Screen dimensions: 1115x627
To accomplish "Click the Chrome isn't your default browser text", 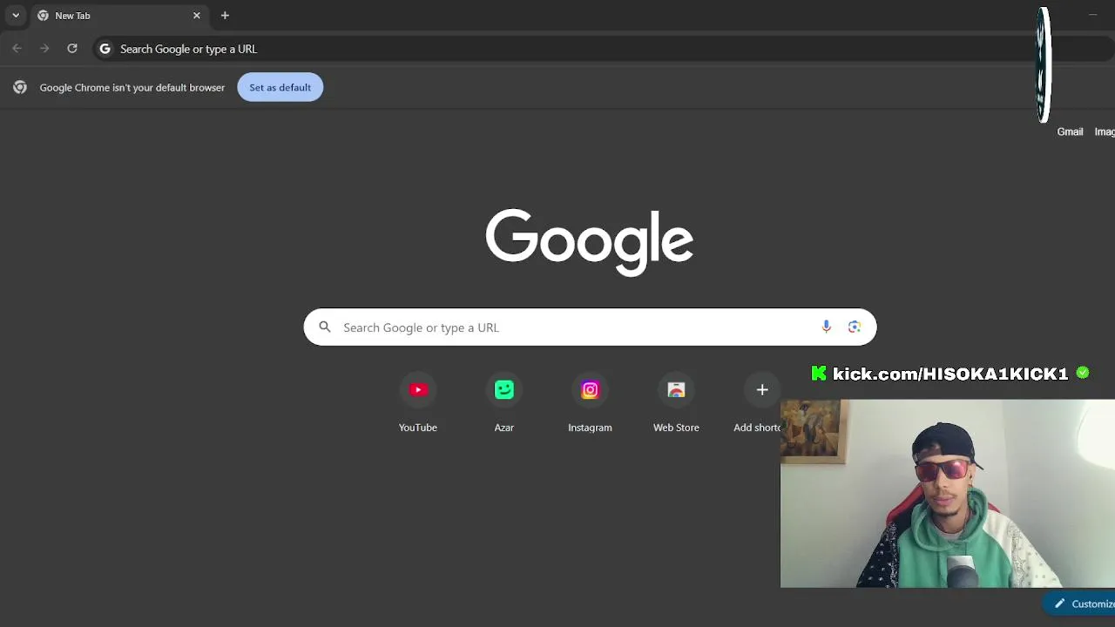I will [132, 87].
